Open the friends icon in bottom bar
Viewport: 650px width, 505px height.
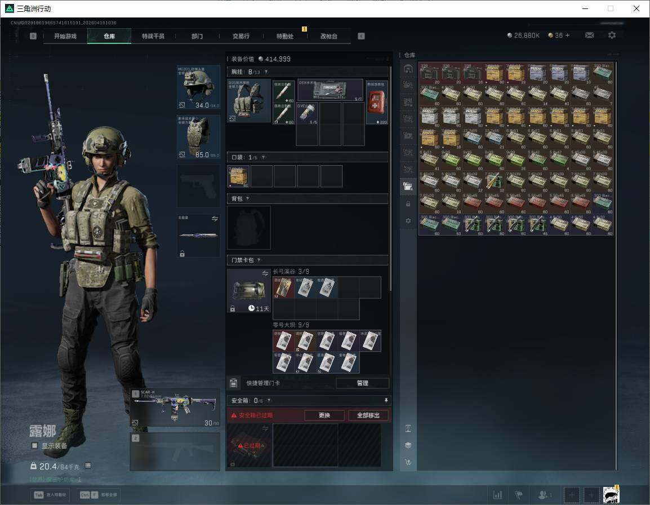[545, 495]
